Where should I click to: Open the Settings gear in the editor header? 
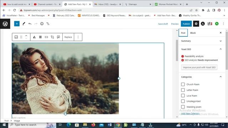point(196,24)
